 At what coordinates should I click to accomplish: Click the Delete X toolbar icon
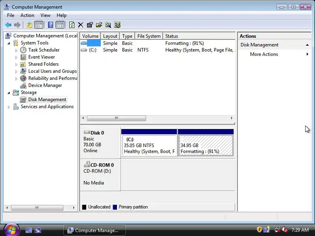coord(81,25)
